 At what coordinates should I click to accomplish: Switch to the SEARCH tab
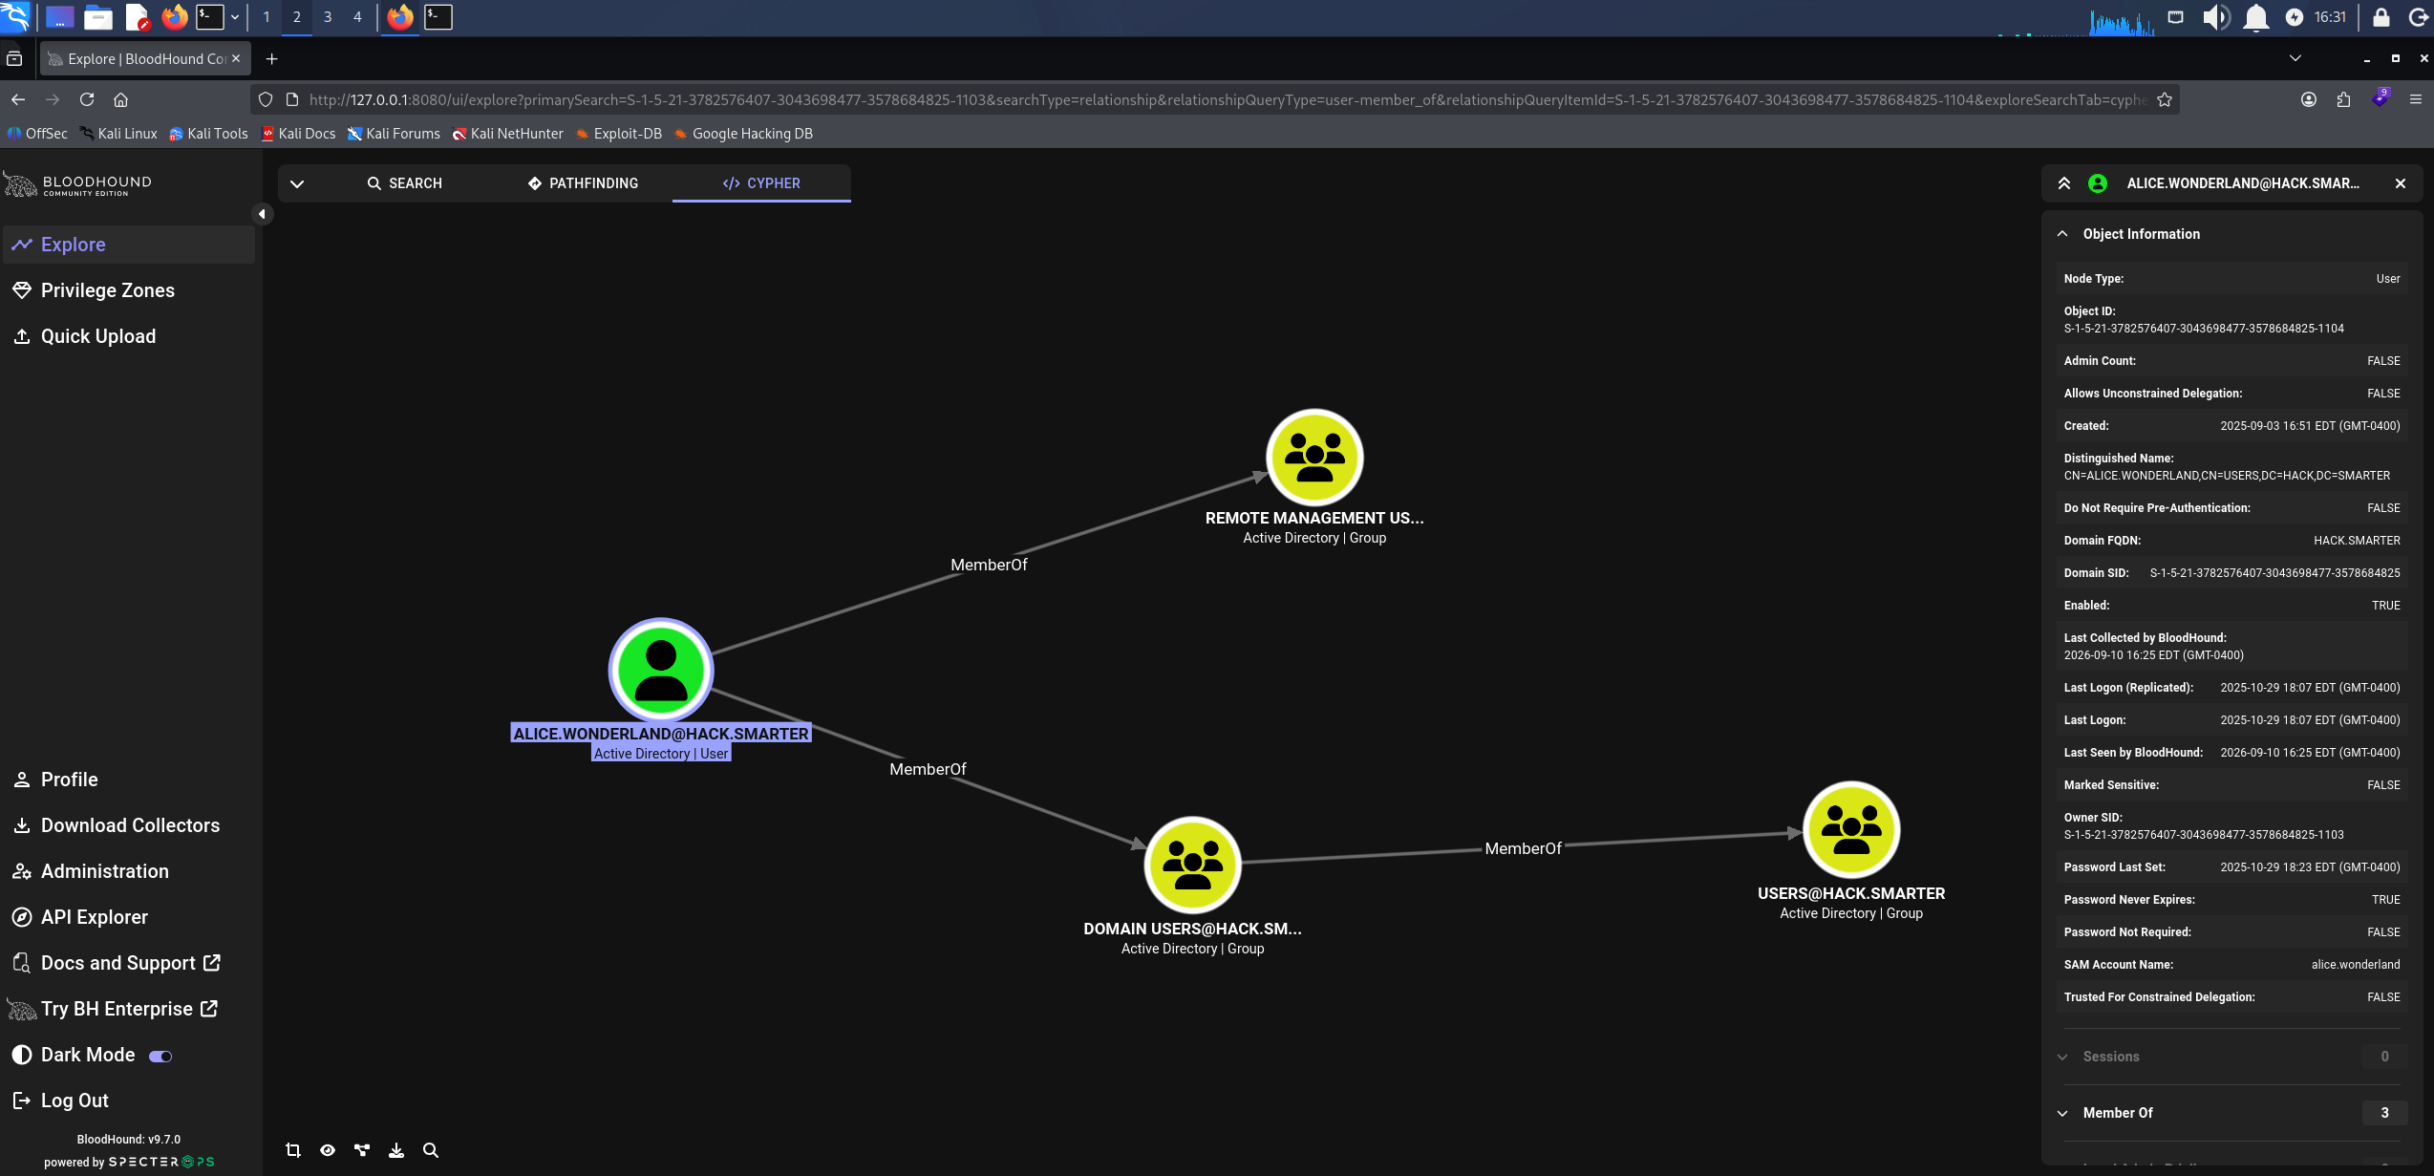[405, 183]
